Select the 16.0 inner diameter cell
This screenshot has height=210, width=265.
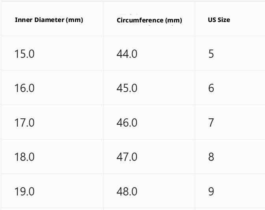pos(24,88)
